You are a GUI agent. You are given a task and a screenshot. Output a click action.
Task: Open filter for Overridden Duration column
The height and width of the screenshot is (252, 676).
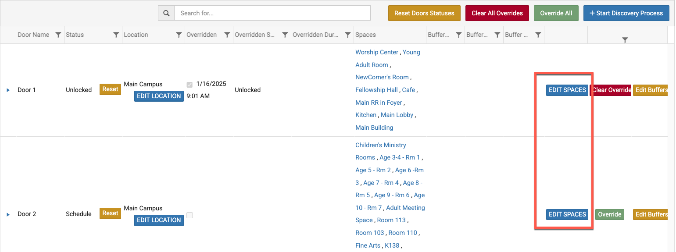(347, 35)
